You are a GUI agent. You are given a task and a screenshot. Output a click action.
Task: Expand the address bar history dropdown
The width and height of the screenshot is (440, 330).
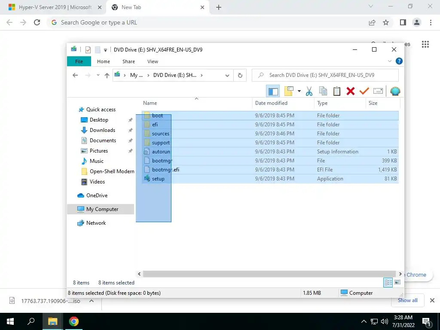[x=227, y=76]
